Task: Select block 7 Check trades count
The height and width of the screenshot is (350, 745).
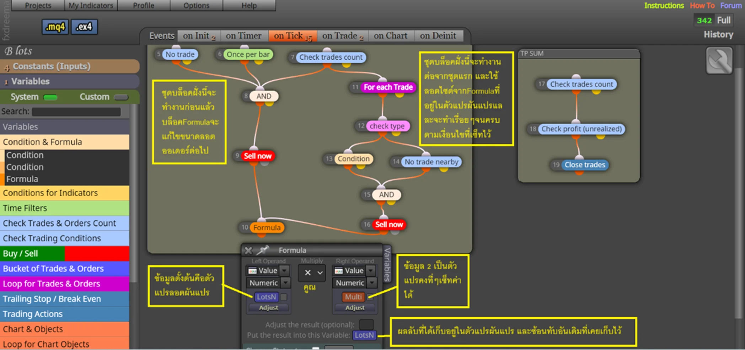Action: point(331,57)
